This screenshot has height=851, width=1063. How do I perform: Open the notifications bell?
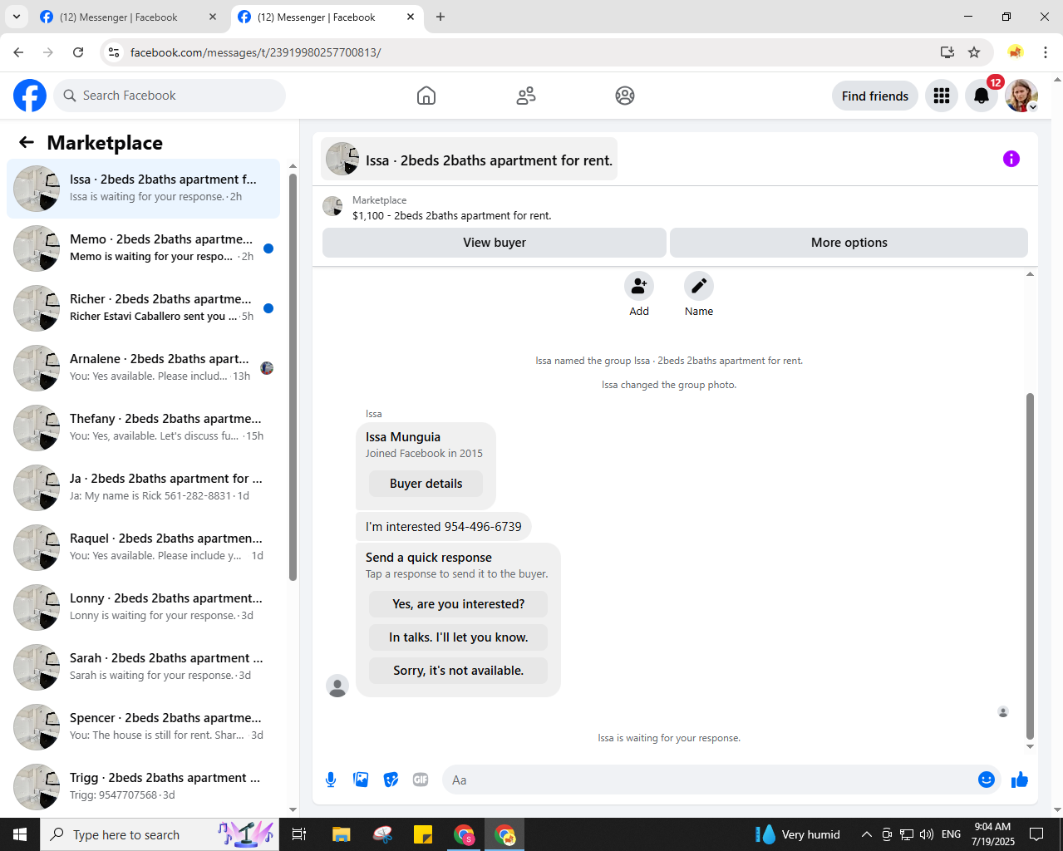click(982, 96)
